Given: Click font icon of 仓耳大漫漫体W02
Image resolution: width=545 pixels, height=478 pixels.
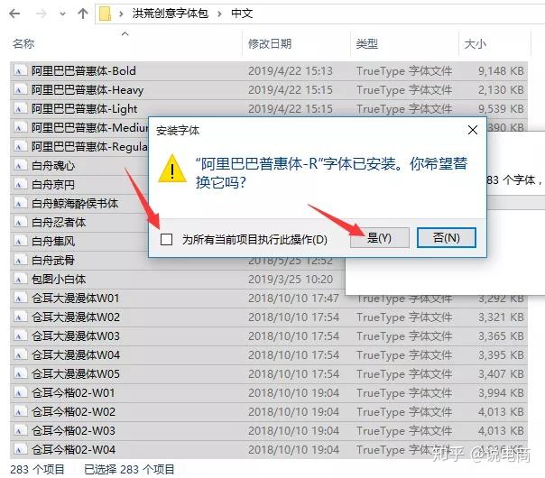Looking at the screenshot, I should [20, 317].
